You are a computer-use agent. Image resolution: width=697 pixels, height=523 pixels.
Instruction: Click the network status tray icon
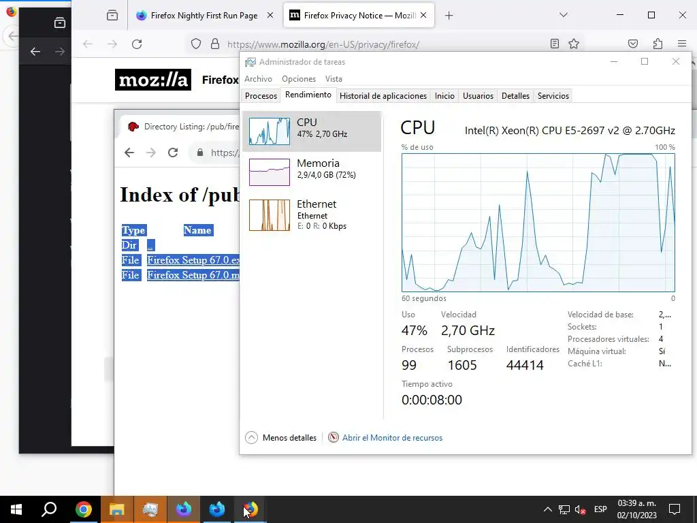(564, 509)
